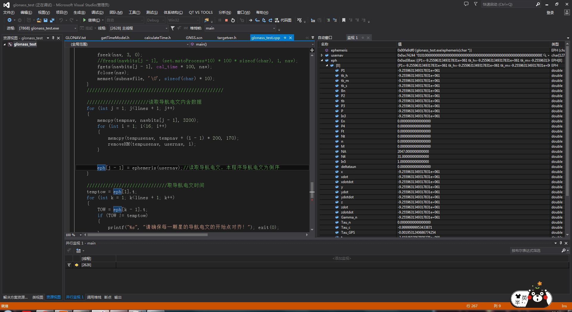Click the 代码图 code map button

tap(283, 20)
